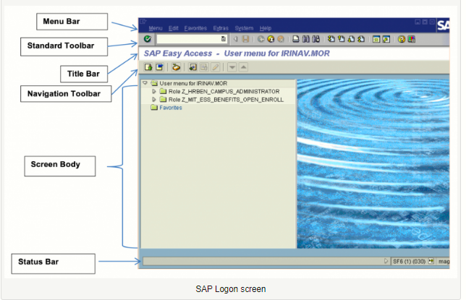
Task: Click the Generate Shortcut icon
Action: (386, 39)
